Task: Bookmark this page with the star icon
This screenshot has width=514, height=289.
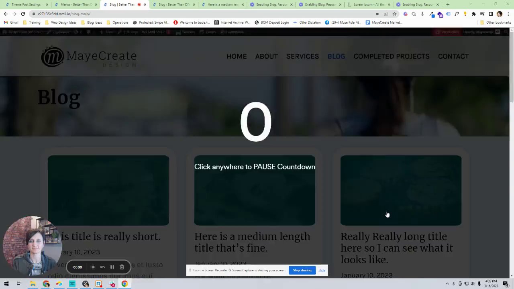Action: [x=394, y=14]
